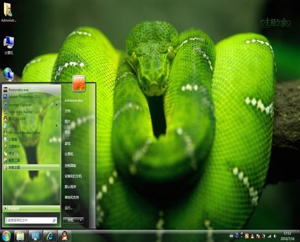Click the 关机 shut down button
Image resolution: width=300 pixels, height=242 pixels.
[x=70, y=220]
